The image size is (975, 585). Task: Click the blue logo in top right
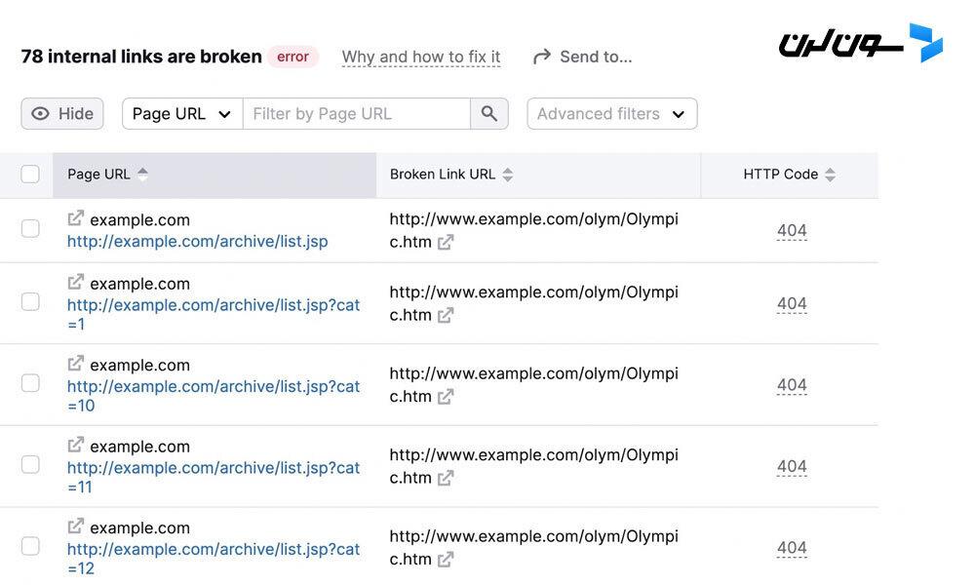point(926,42)
